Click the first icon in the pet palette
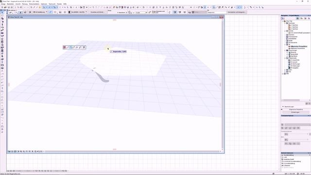The height and width of the screenshot is (175, 311). (x=65, y=47)
